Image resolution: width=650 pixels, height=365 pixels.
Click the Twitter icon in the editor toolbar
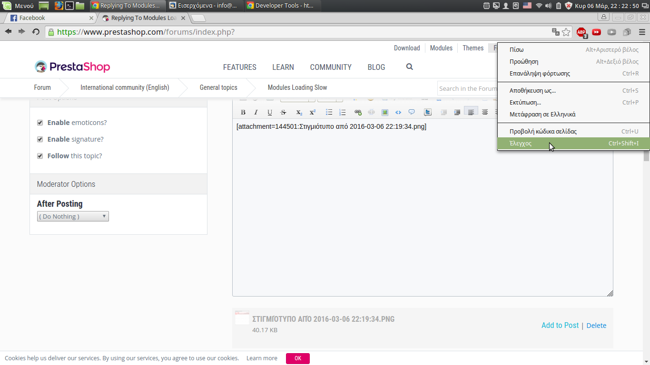pos(428,112)
